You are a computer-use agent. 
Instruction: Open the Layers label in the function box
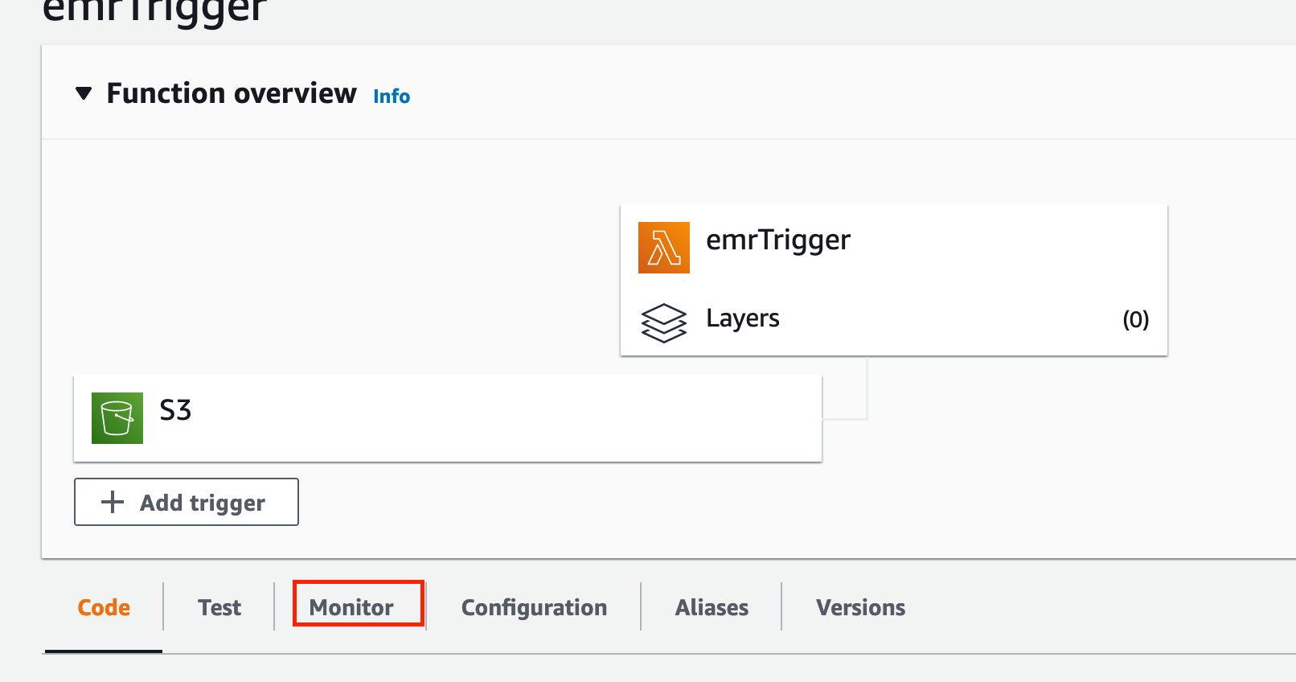(742, 318)
